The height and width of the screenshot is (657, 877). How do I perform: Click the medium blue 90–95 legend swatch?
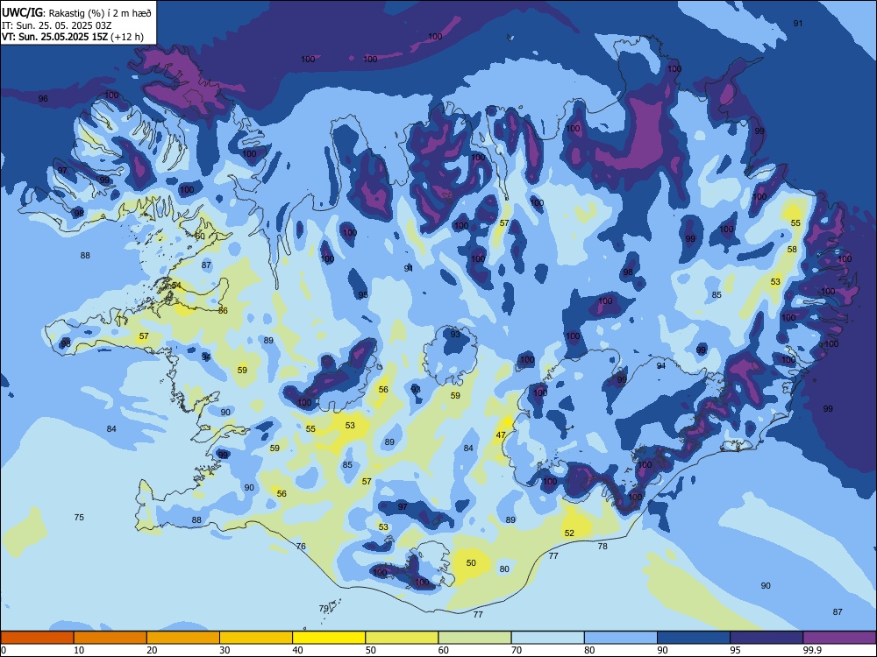click(x=694, y=638)
